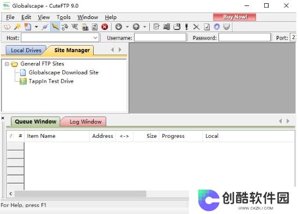Image resolution: width=298 pixels, height=214 pixels.
Task: Select the Site Manager tab
Action: [72, 50]
